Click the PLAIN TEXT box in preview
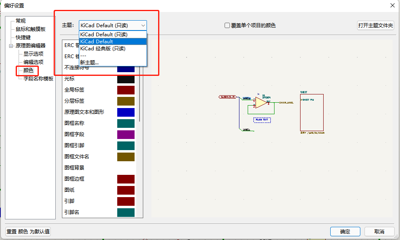Viewport: 400px width, 240px height. tap(262, 120)
